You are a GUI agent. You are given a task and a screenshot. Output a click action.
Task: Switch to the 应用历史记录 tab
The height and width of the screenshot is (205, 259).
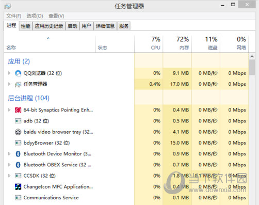(49, 26)
